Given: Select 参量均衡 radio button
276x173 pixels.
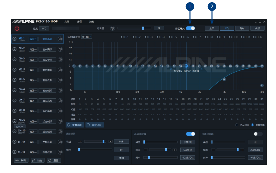Looking at the screenshot, I should pos(252,125).
